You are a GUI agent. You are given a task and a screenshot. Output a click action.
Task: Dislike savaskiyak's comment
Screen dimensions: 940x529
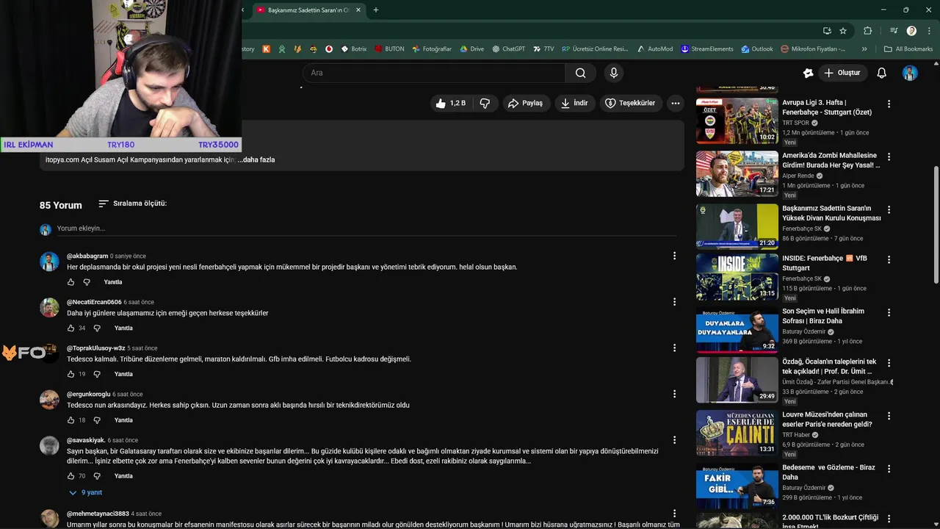point(97,476)
